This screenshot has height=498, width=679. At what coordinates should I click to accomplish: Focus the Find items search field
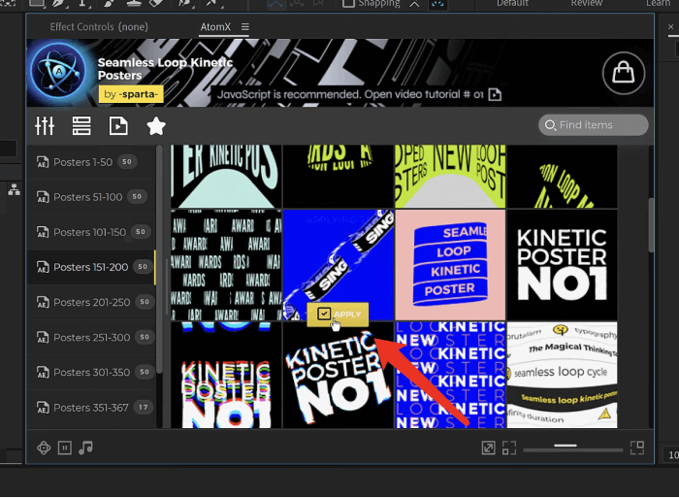click(594, 125)
